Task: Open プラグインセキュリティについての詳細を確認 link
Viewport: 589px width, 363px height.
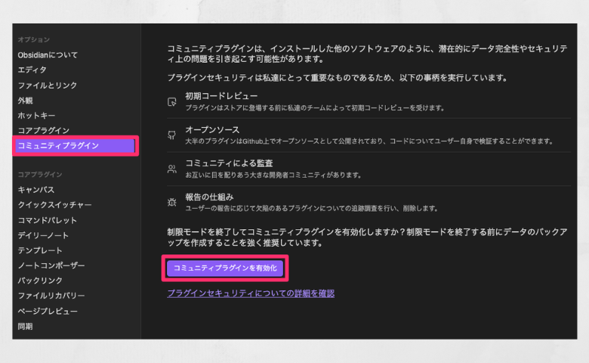Action: pyautogui.click(x=251, y=293)
